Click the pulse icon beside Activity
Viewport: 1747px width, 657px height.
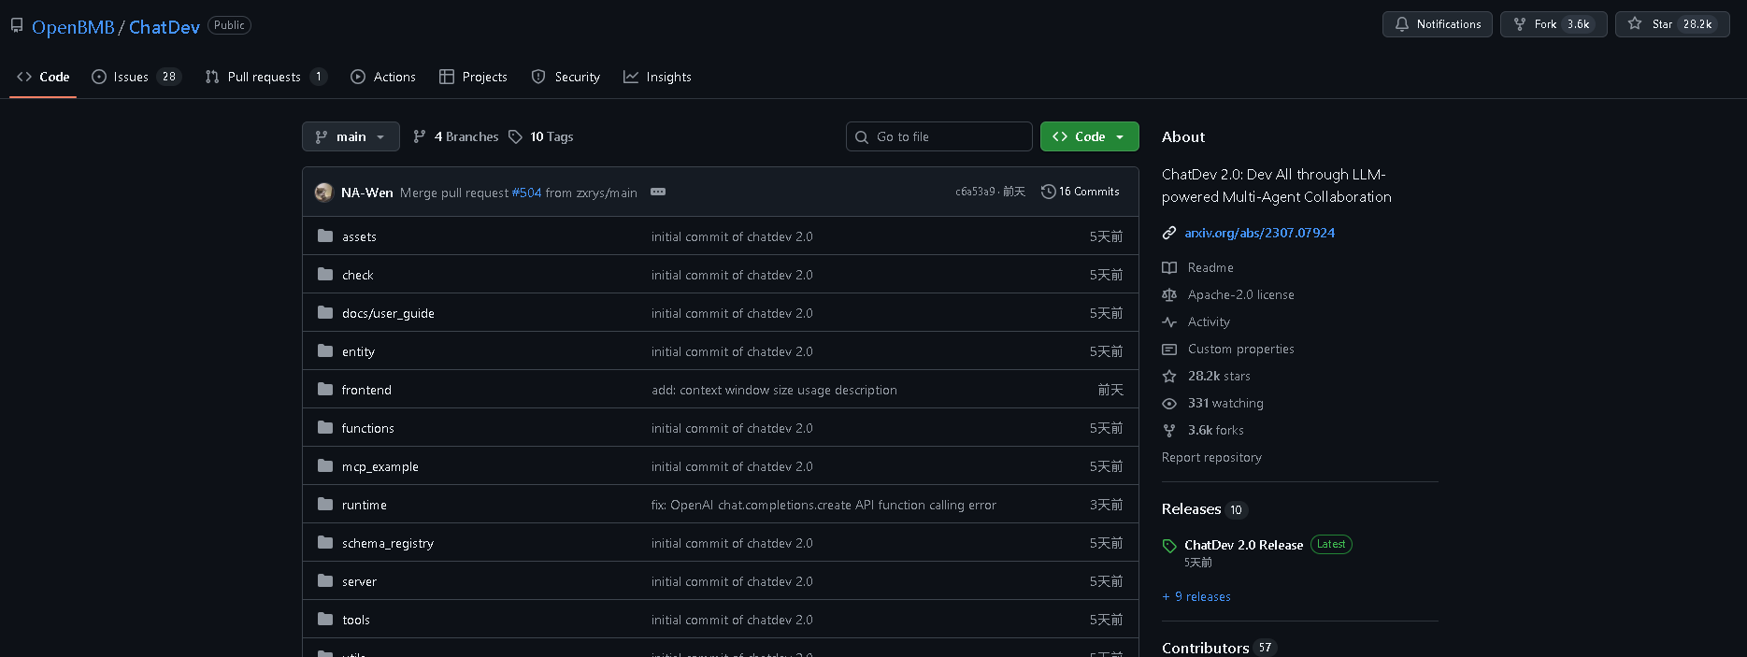pos(1169,321)
